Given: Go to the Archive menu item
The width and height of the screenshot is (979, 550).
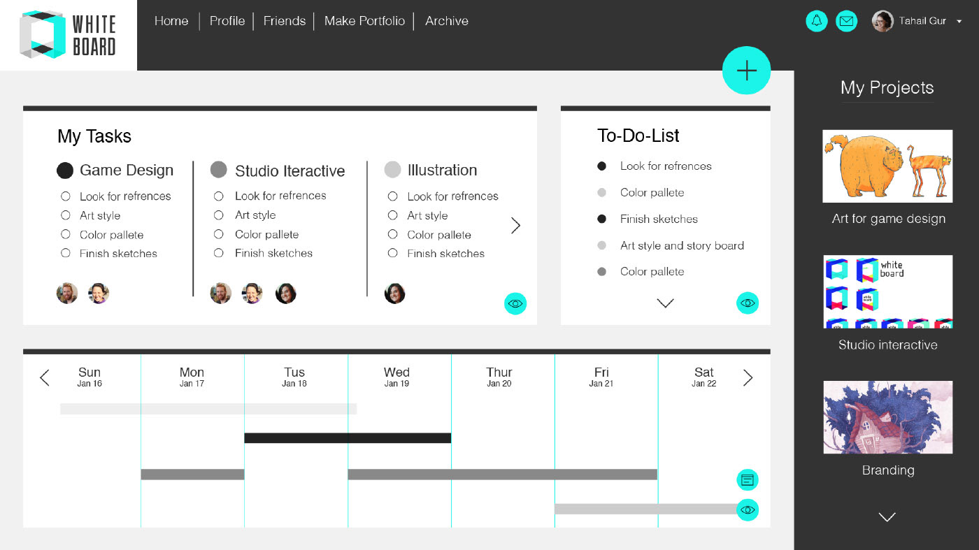Looking at the screenshot, I should tap(446, 21).
